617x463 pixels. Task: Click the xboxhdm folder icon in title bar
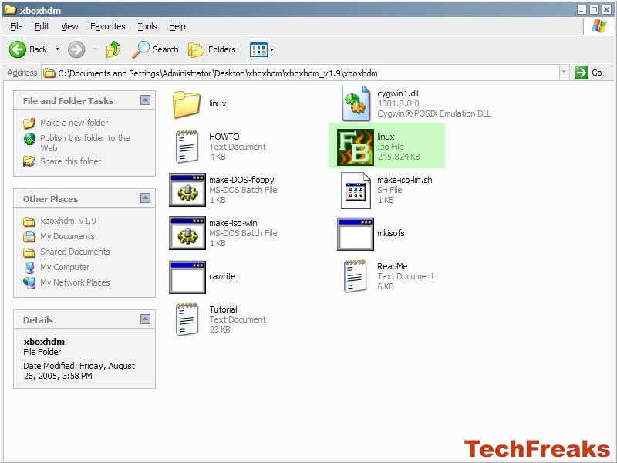click(10, 9)
